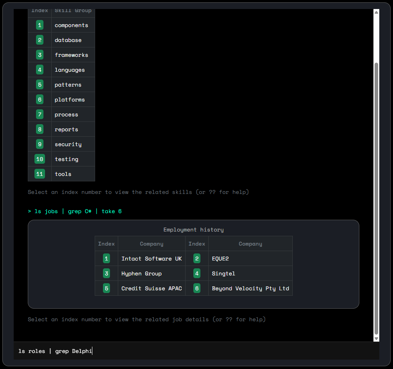Viewport: 393px width, 369px height.
Task: Click index 11 beside tools
Action: pyautogui.click(x=40, y=174)
